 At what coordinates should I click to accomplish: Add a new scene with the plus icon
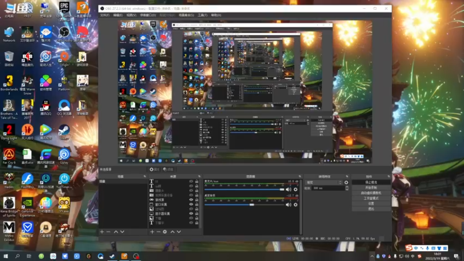click(102, 231)
